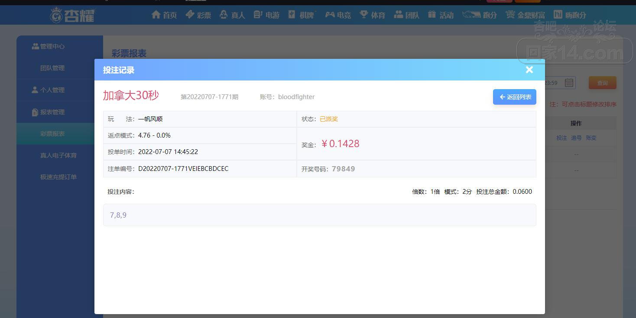Screen dimensions: 636x318
Task: Click the 电竞 gamepad icon in navigation
Action: point(330,15)
